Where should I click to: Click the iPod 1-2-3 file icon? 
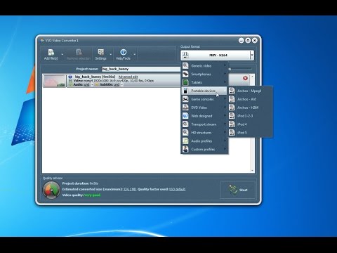232,116
